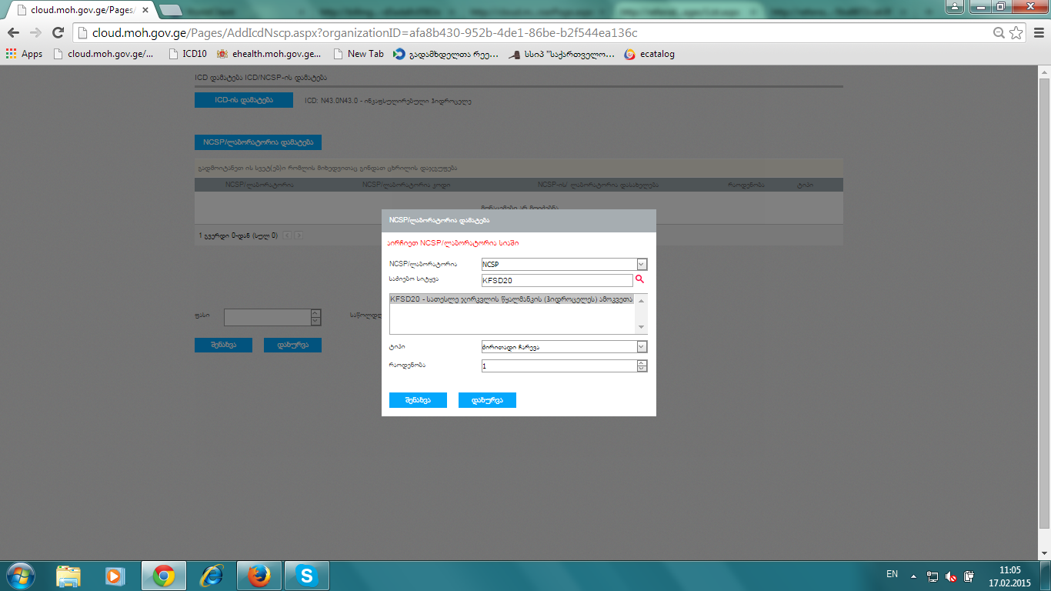
Task: Click the muted volume tray icon
Action: pyautogui.click(x=951, y=576)
